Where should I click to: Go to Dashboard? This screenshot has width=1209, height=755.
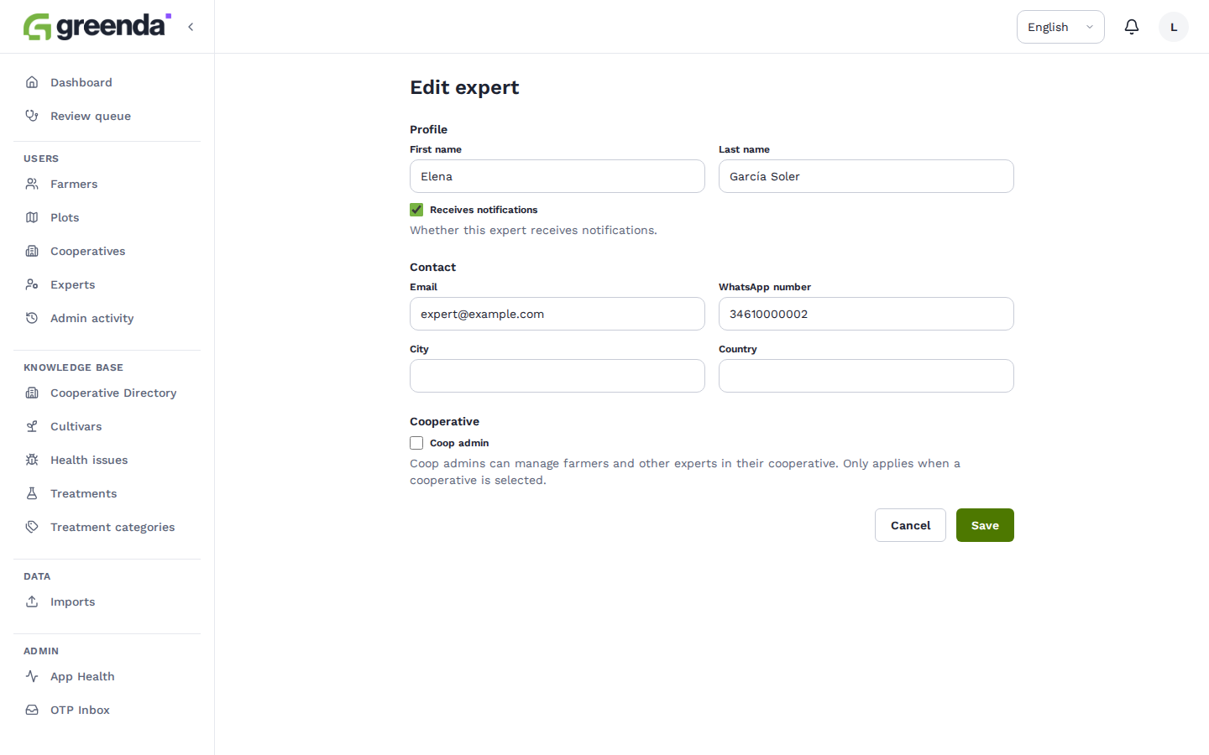point(107,82)
